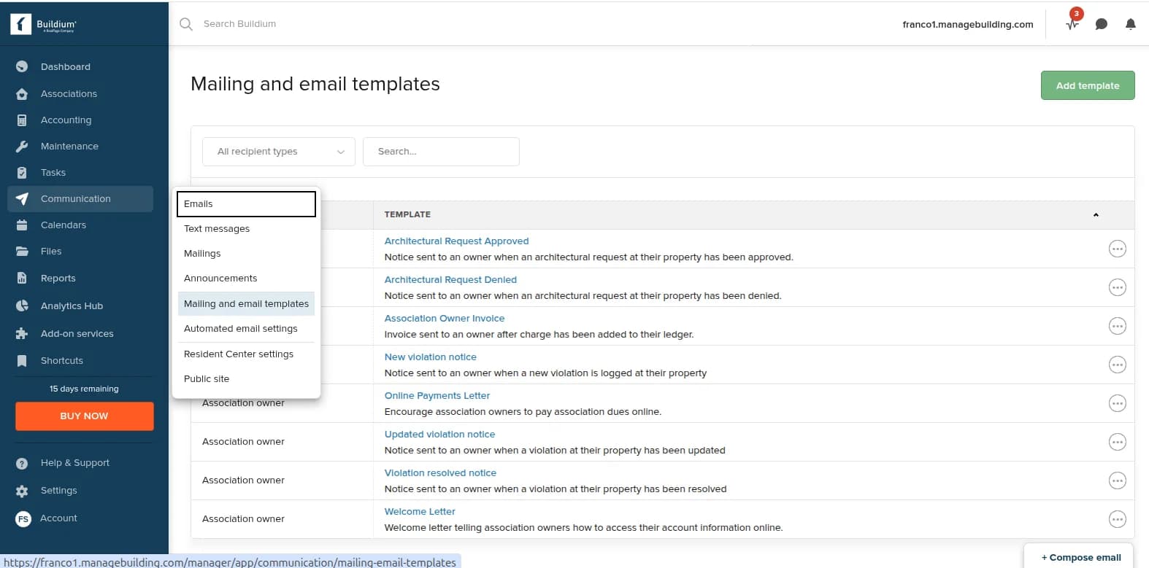The width and height of the screenshot is (1149, 568).
Task: Click the Add-on services puzzle icon
Action: click(x=22, y=333)
